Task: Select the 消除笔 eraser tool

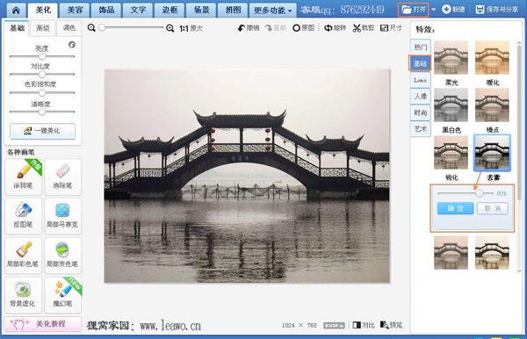Action: (62, 177)
